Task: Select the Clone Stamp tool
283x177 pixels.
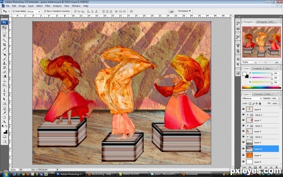Action: pyautogui.click(x=5, y=63)
